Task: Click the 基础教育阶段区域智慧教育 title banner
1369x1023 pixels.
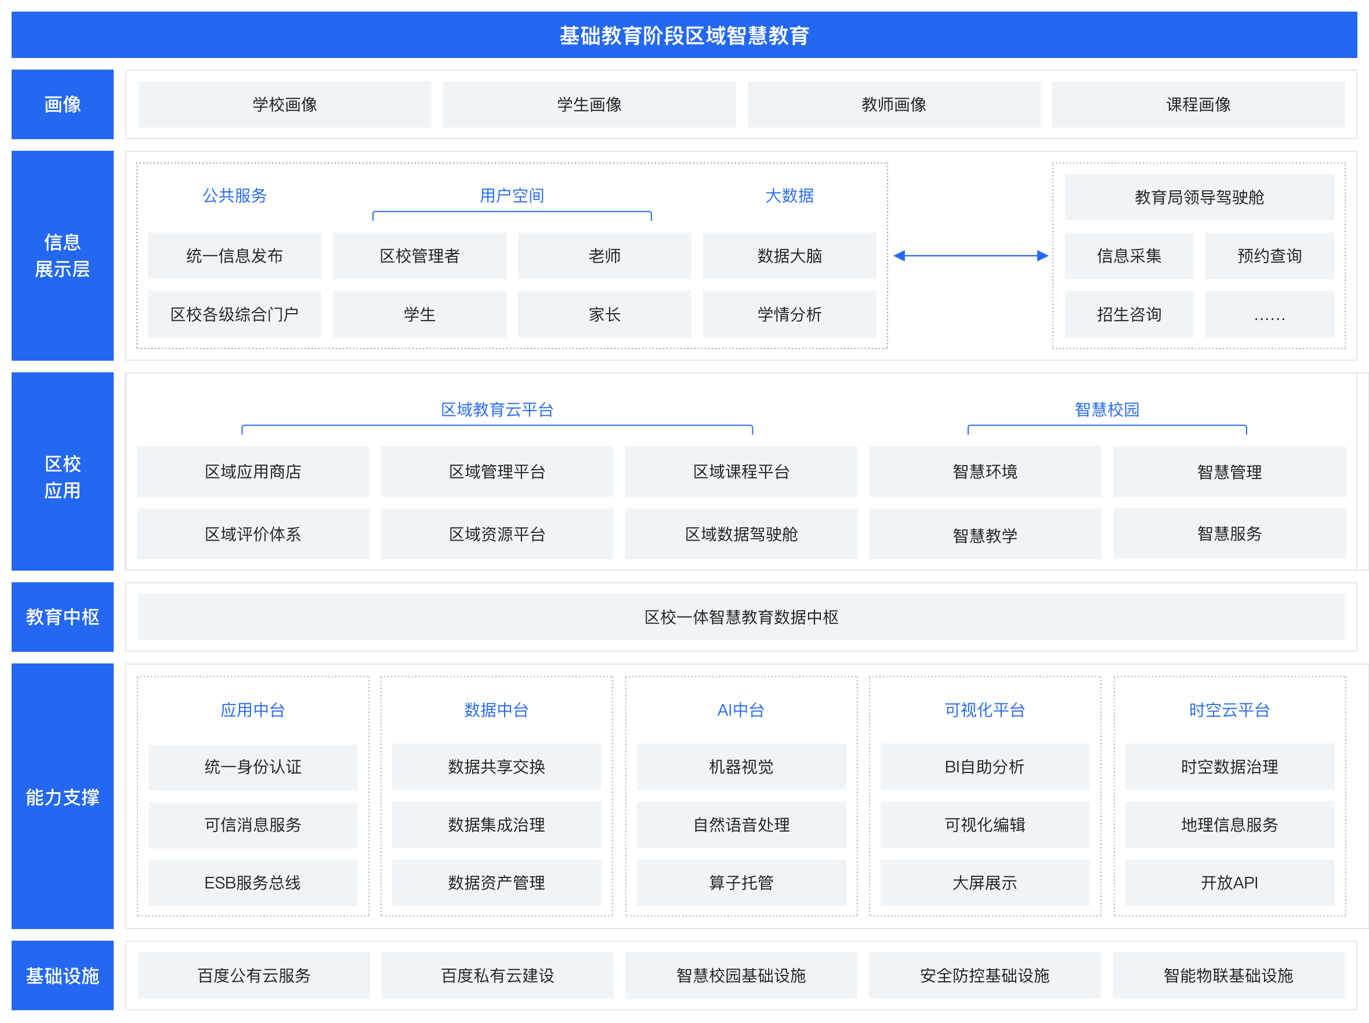Action: tap(684, 35)
